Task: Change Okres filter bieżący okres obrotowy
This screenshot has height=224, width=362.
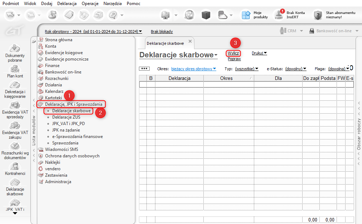Action: 193,69
